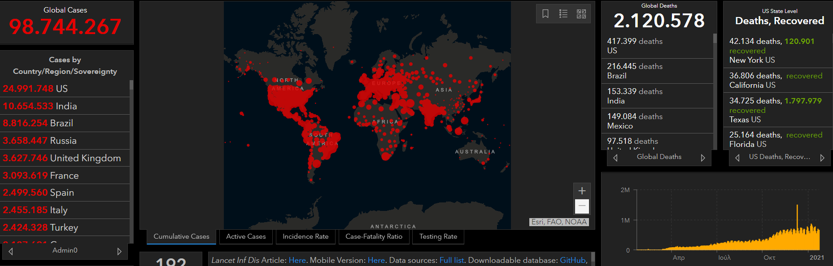Zoom out on the map

582,206
